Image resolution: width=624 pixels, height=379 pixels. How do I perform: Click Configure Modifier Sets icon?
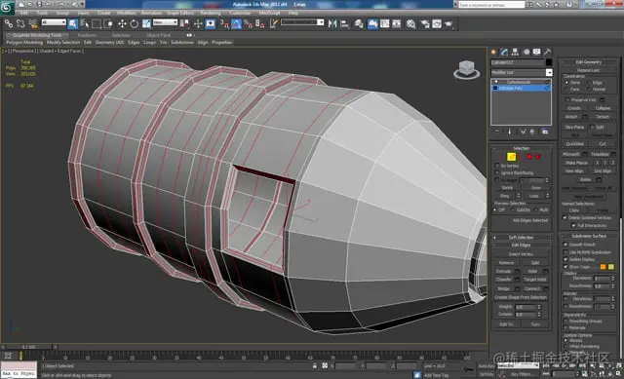point(545,132)
